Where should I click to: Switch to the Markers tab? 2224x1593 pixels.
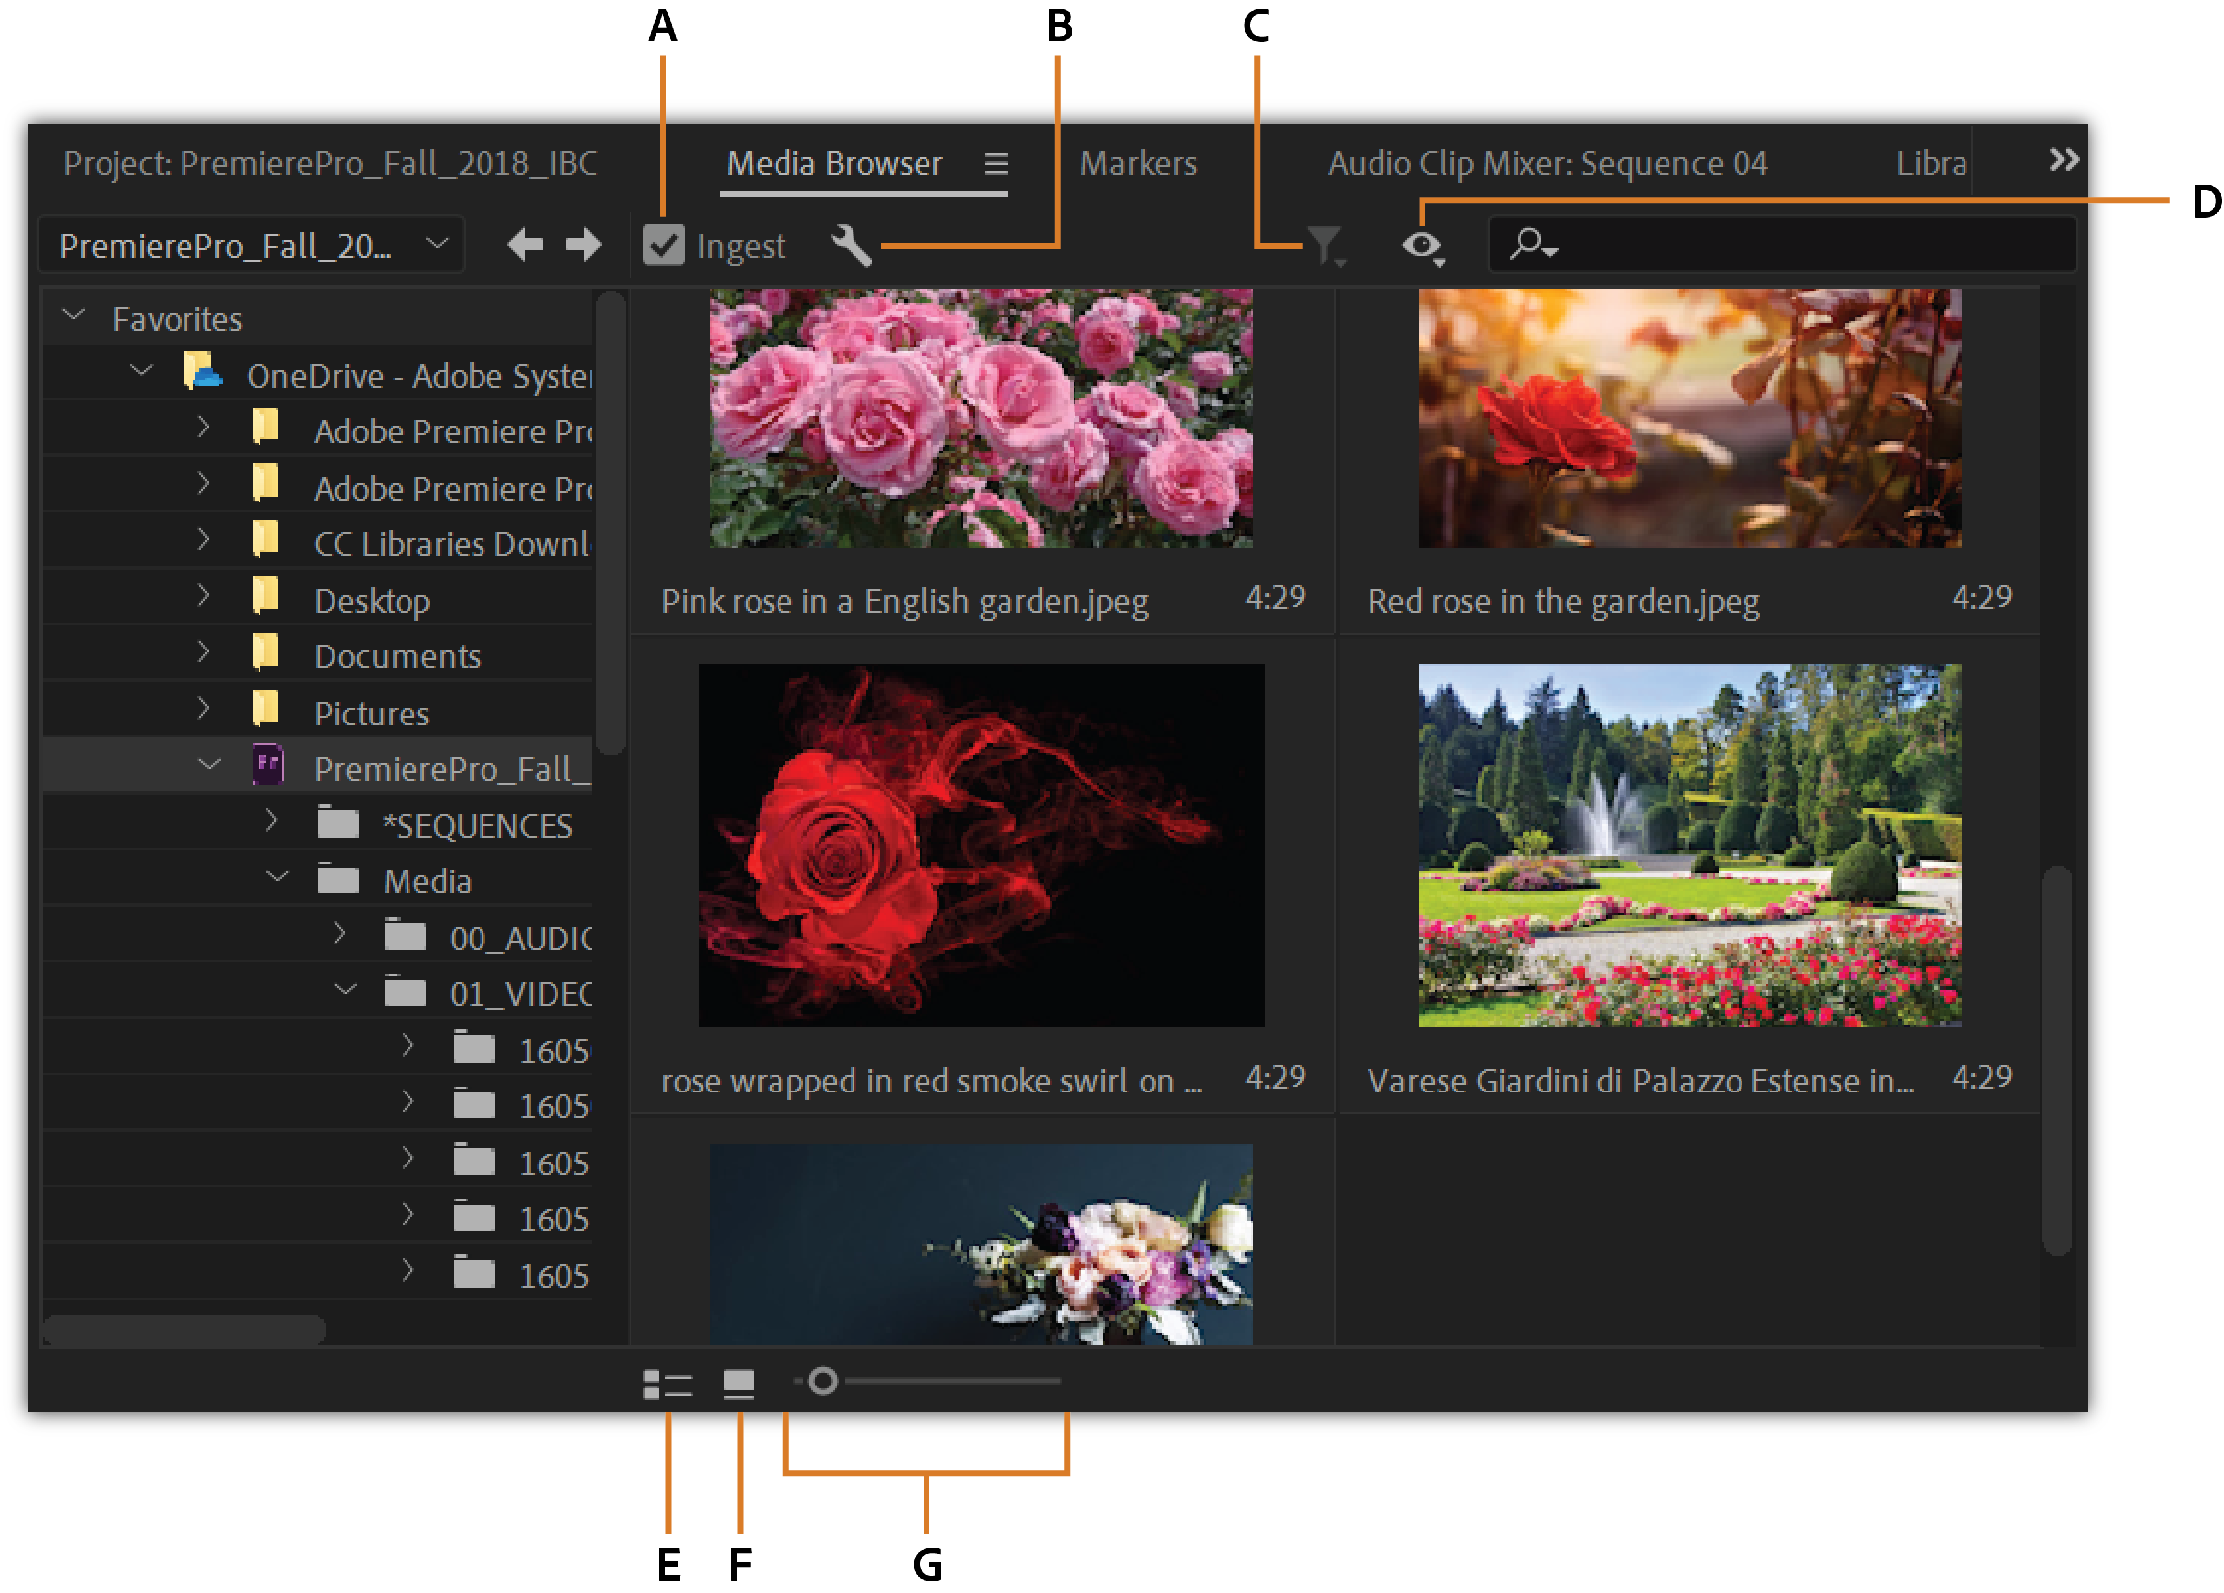(1137, 164)
